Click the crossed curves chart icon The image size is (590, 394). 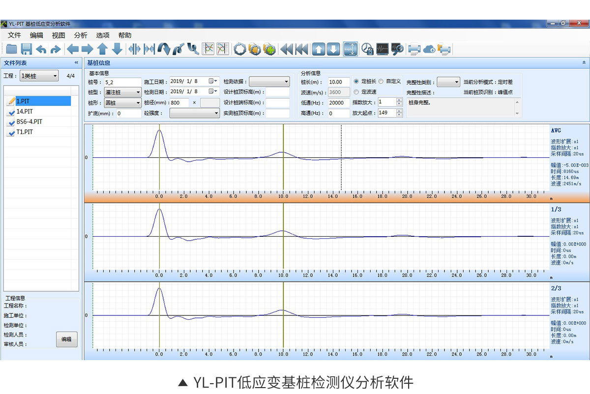click(x=223, y=49)
